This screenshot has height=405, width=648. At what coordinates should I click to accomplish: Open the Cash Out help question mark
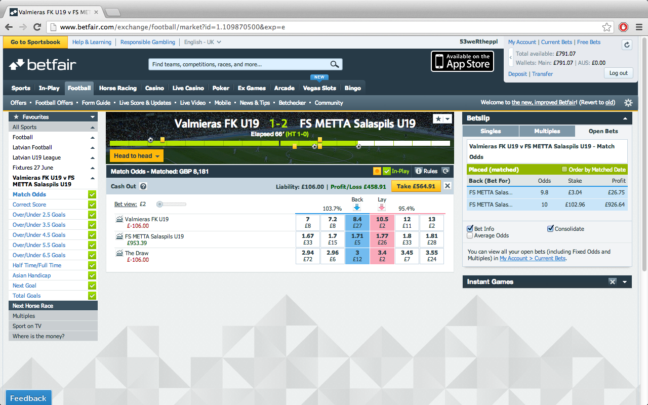(x=143, y=186)
